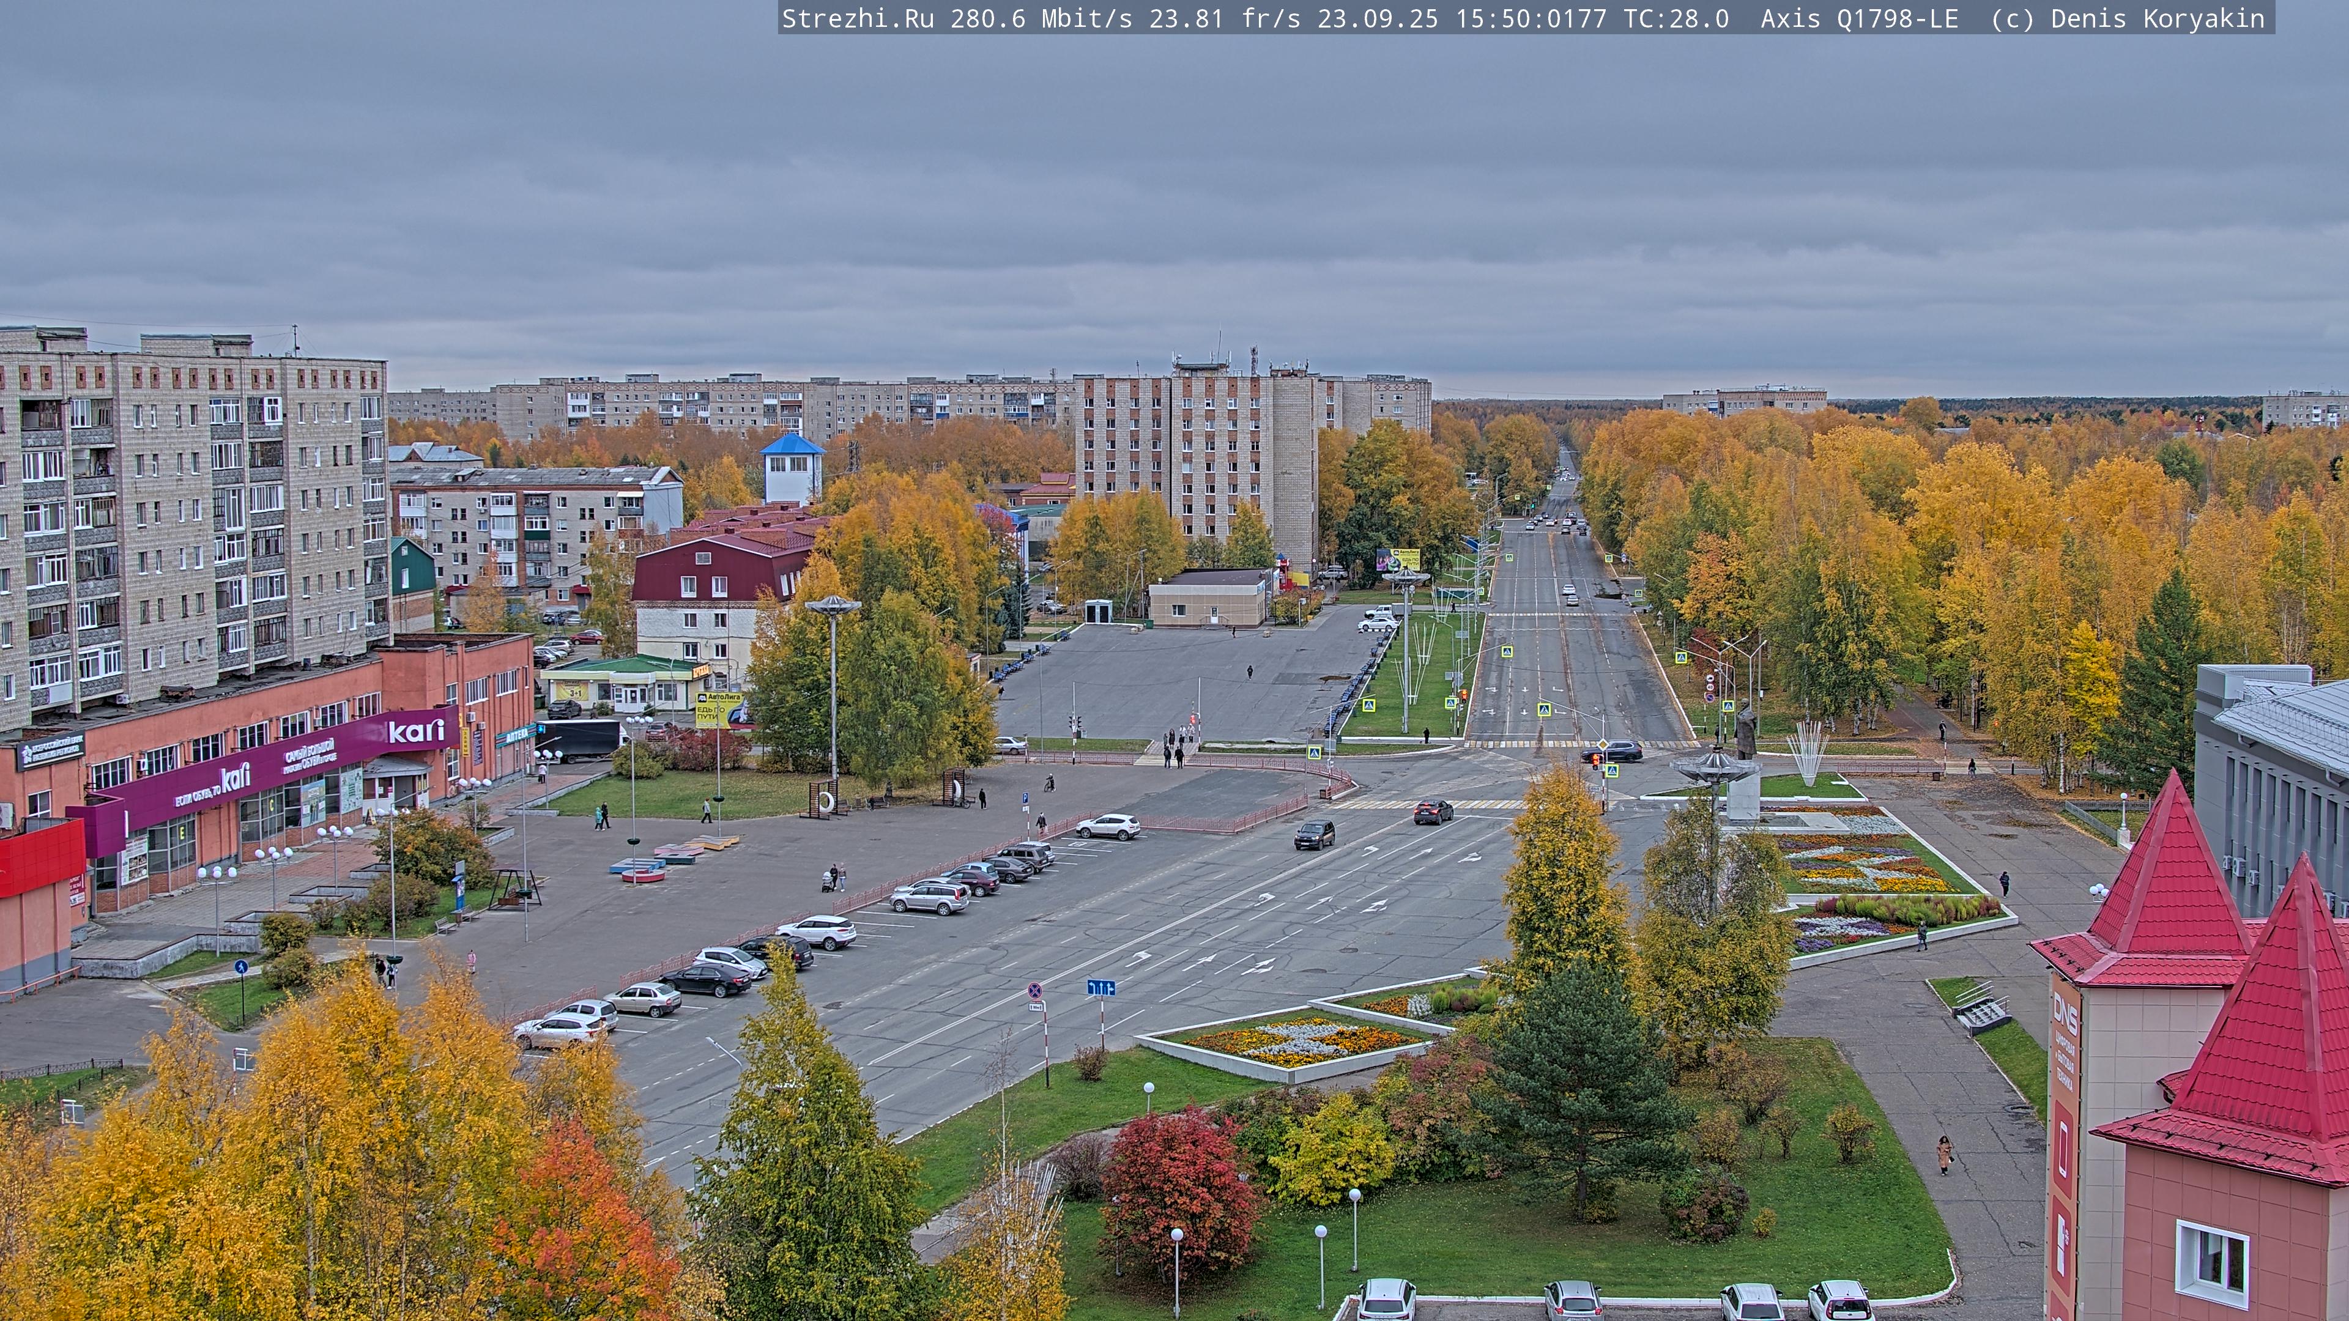Click the green Apteka pharmacy sign
Screen dimensions: 2349x1321
tap(515, 735)
